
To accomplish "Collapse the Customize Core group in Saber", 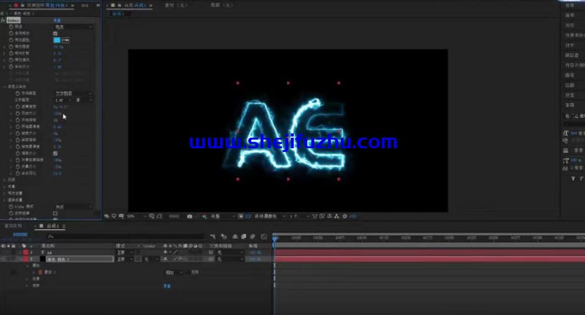I will [x=4, y=86].
